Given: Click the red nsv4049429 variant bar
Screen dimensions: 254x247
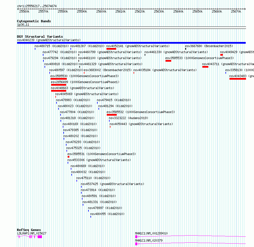Looking at the screenshot, I should [x=221, y=55].
